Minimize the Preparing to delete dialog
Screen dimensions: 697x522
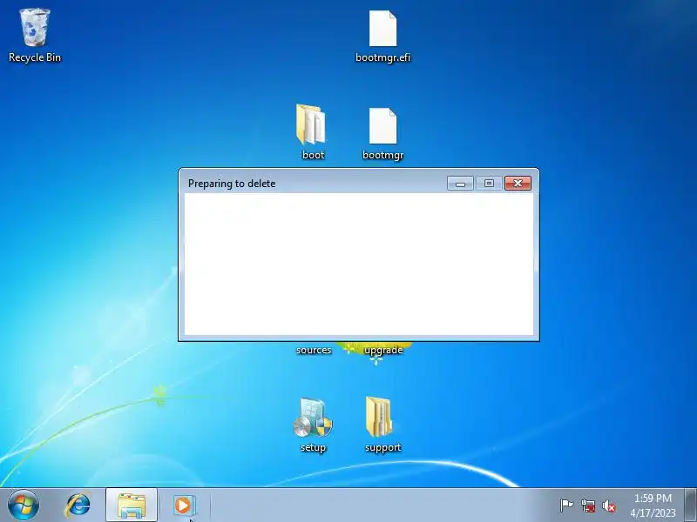[x=460, y=184]
